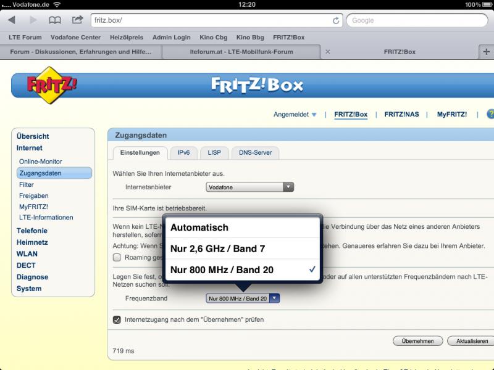Open Telefonie in sidebar
The width and height of the screenshot is (494, 370).
pyautogui.click(x=32, y=231)
